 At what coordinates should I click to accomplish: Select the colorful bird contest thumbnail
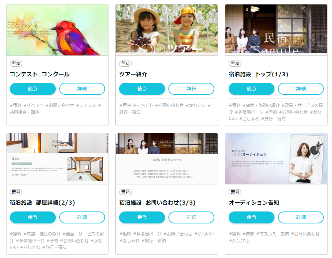[58, 30]
